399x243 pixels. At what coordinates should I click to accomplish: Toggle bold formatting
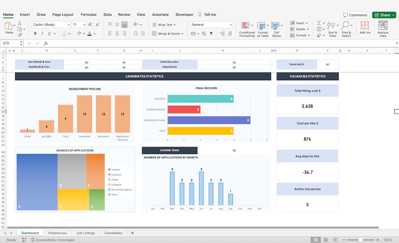[x=35, y=33]
